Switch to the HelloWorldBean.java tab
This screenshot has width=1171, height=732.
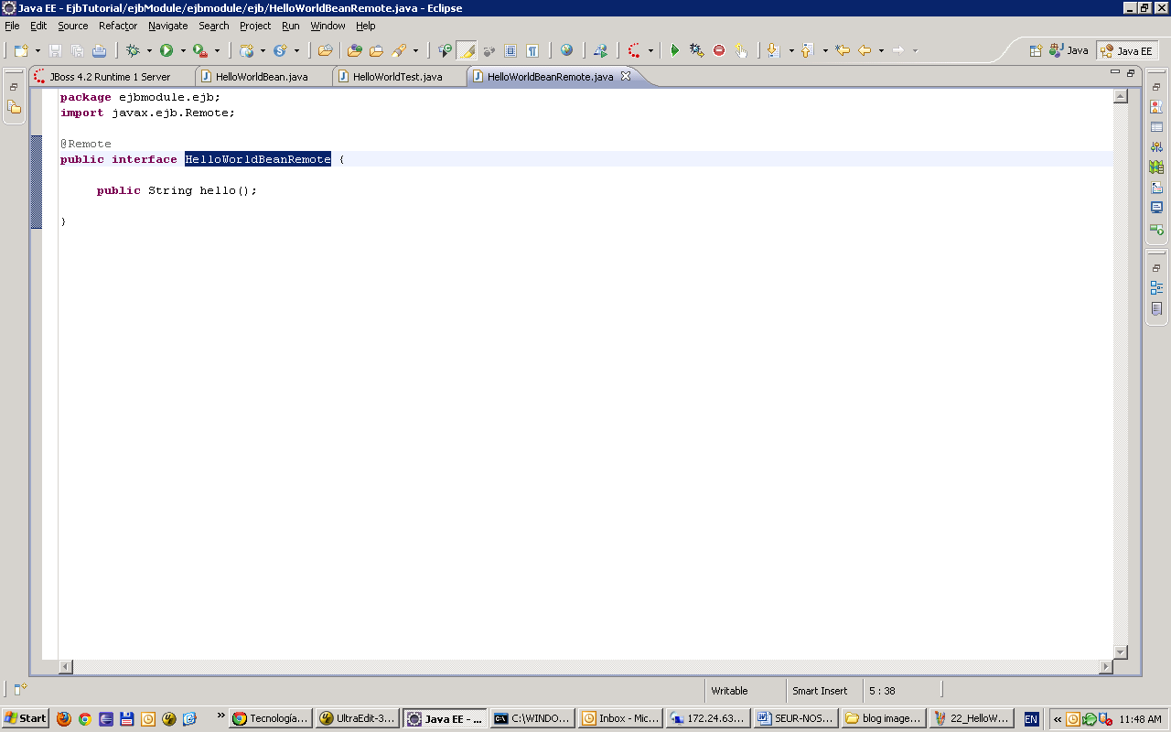click(263, 76)
